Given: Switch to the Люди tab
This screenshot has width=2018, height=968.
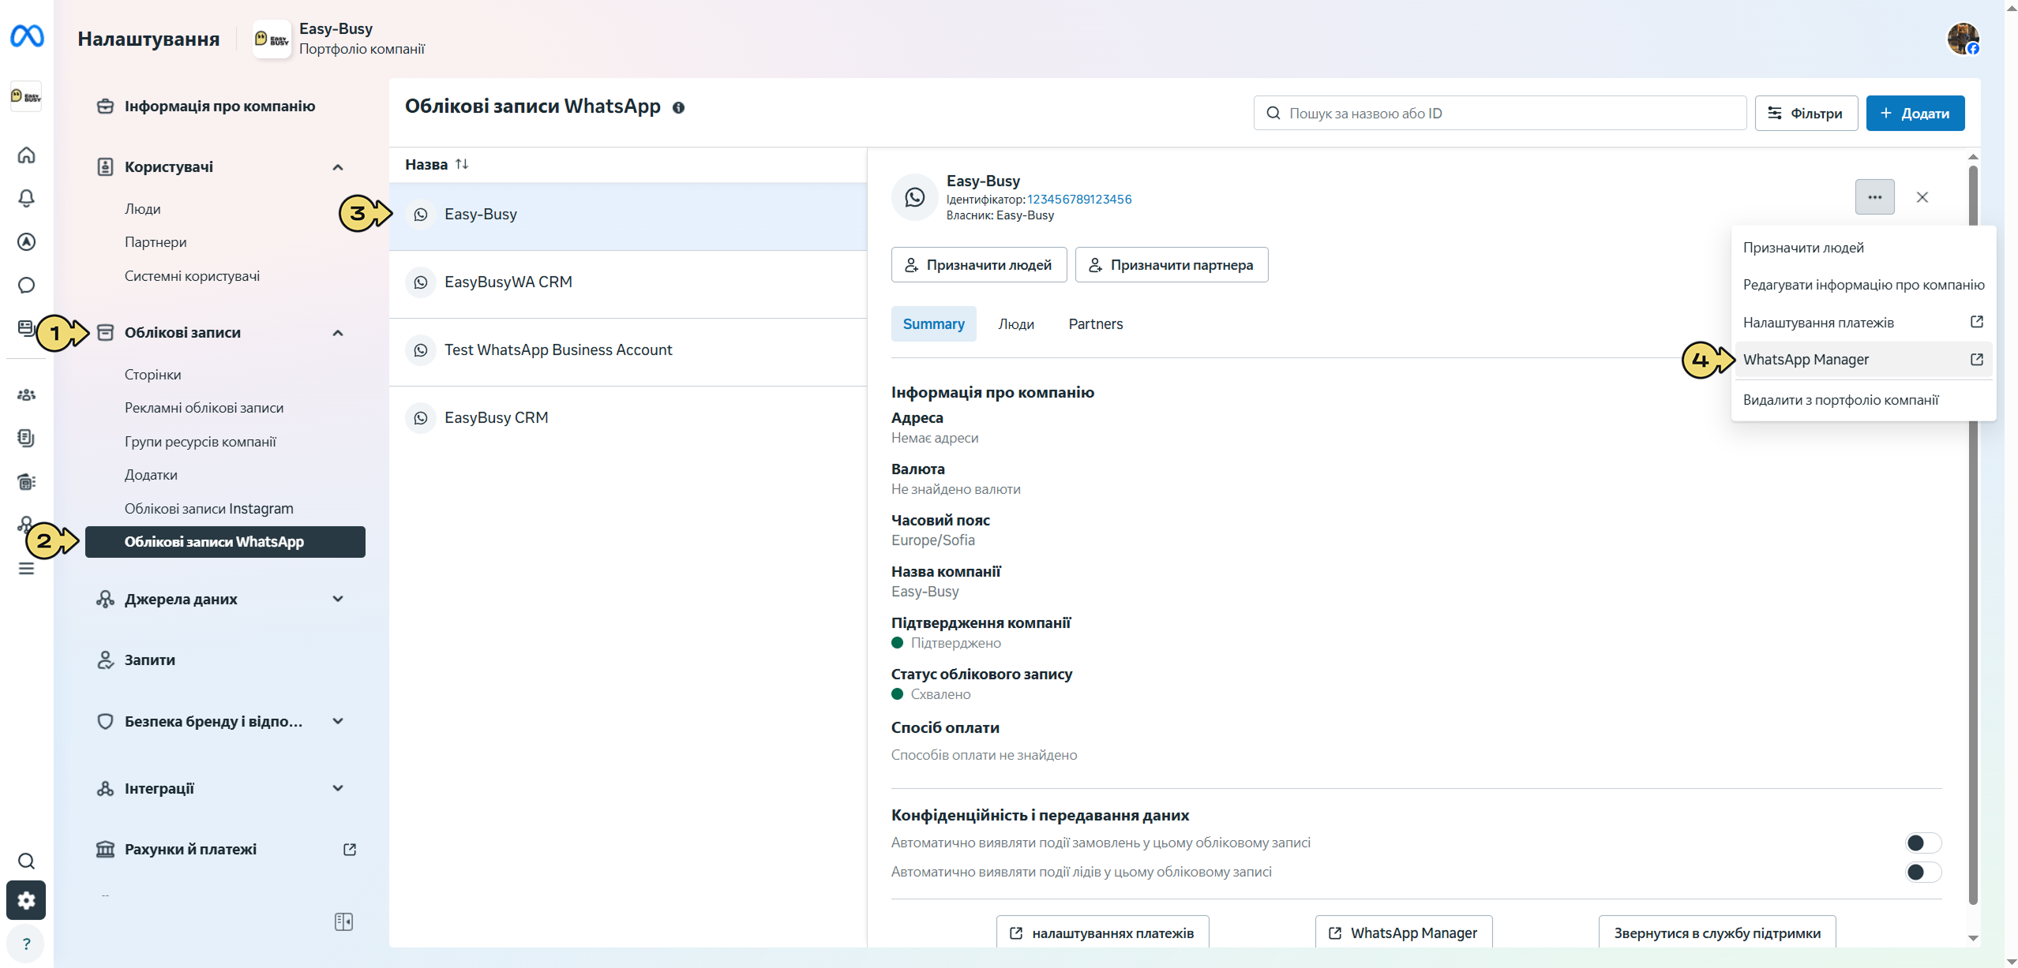Looking at the screenshot, I should [x=1016, y=324].
